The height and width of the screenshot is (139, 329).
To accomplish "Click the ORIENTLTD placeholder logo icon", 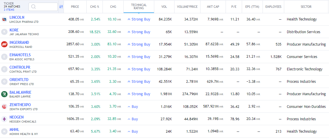I will click(4, 82).
